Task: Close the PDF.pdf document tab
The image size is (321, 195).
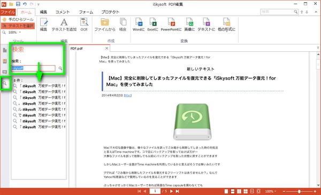Action: (x=106, y=48)
